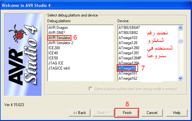This screenshot has width=192, height=121.
Task: Go back with the << Back button
Action: pyautogui.click(x=80, y=113)
